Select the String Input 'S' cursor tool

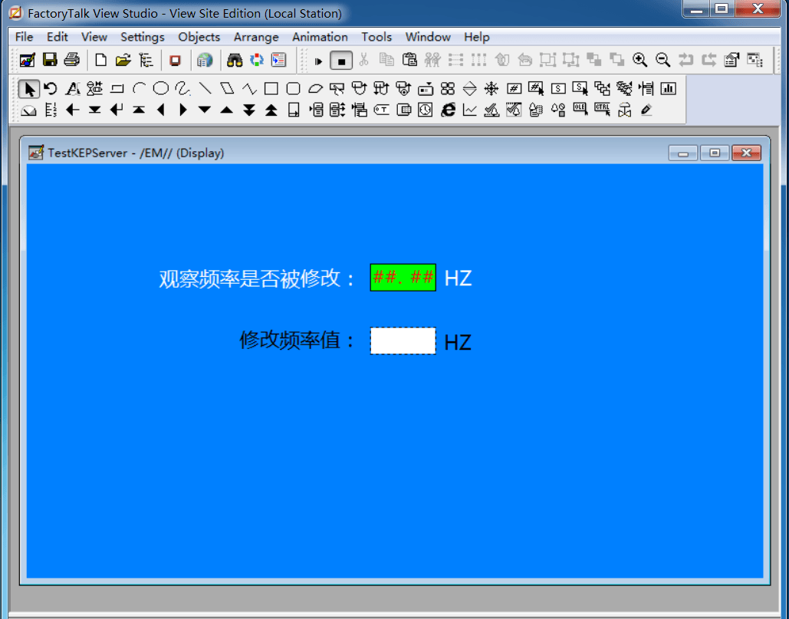580,89
